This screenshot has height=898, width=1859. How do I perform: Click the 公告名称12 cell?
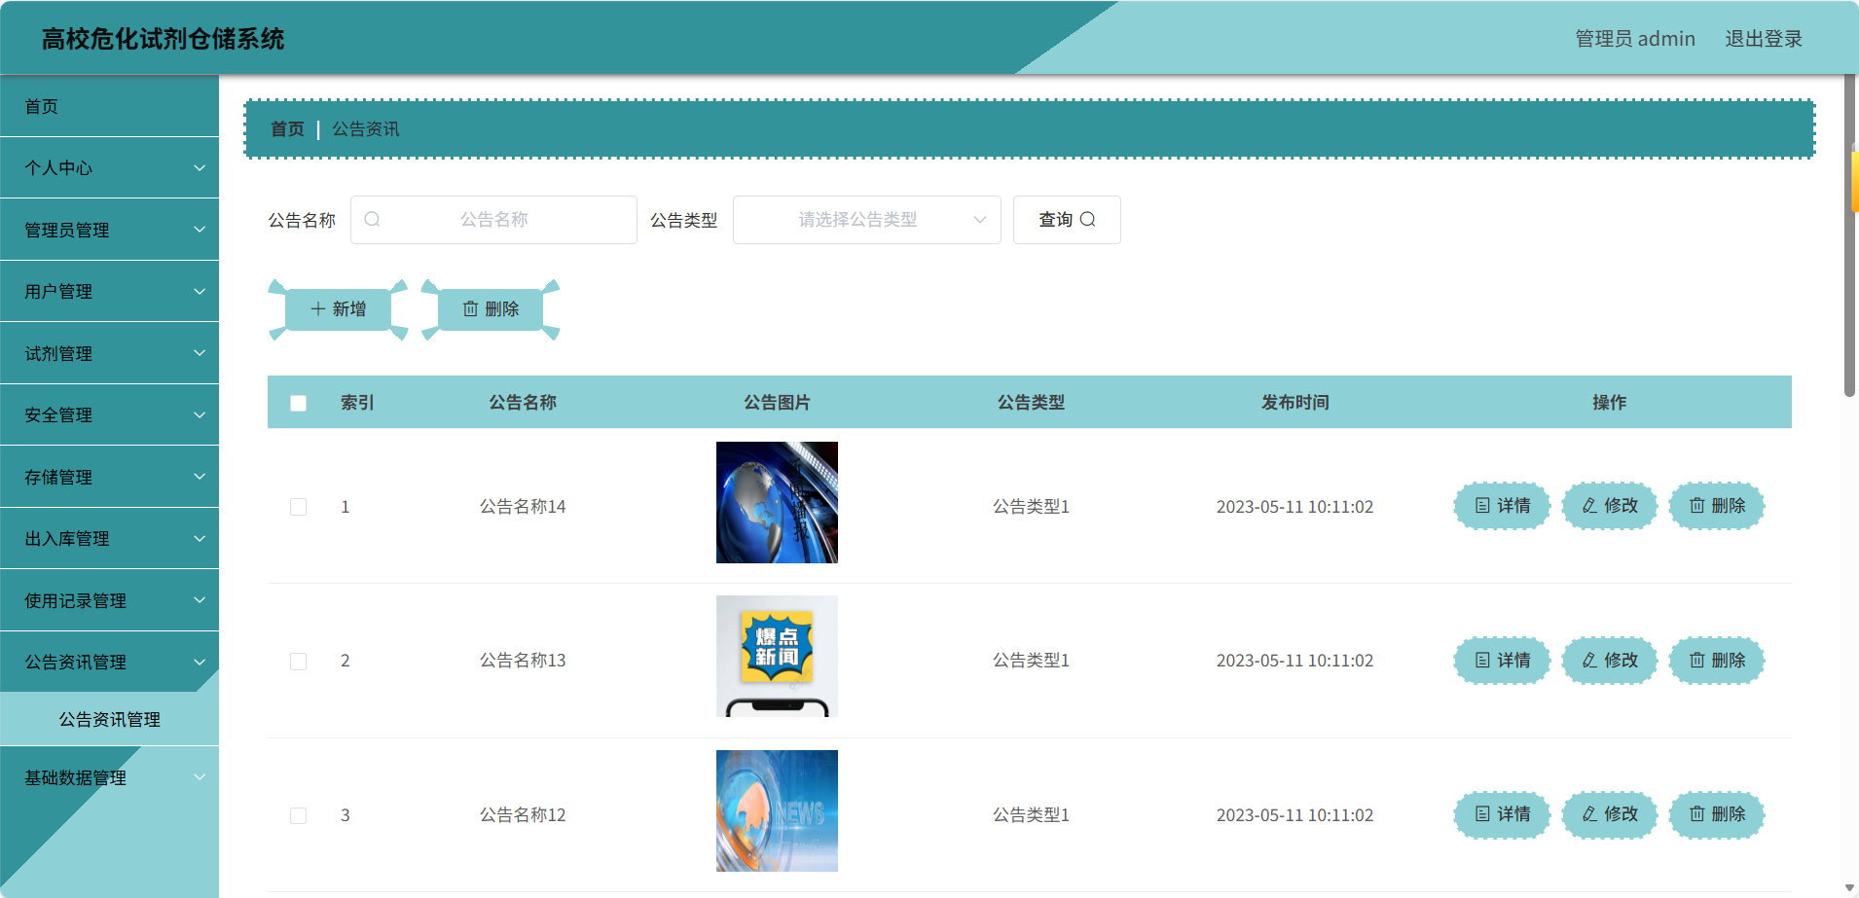(x=523, y=815)
